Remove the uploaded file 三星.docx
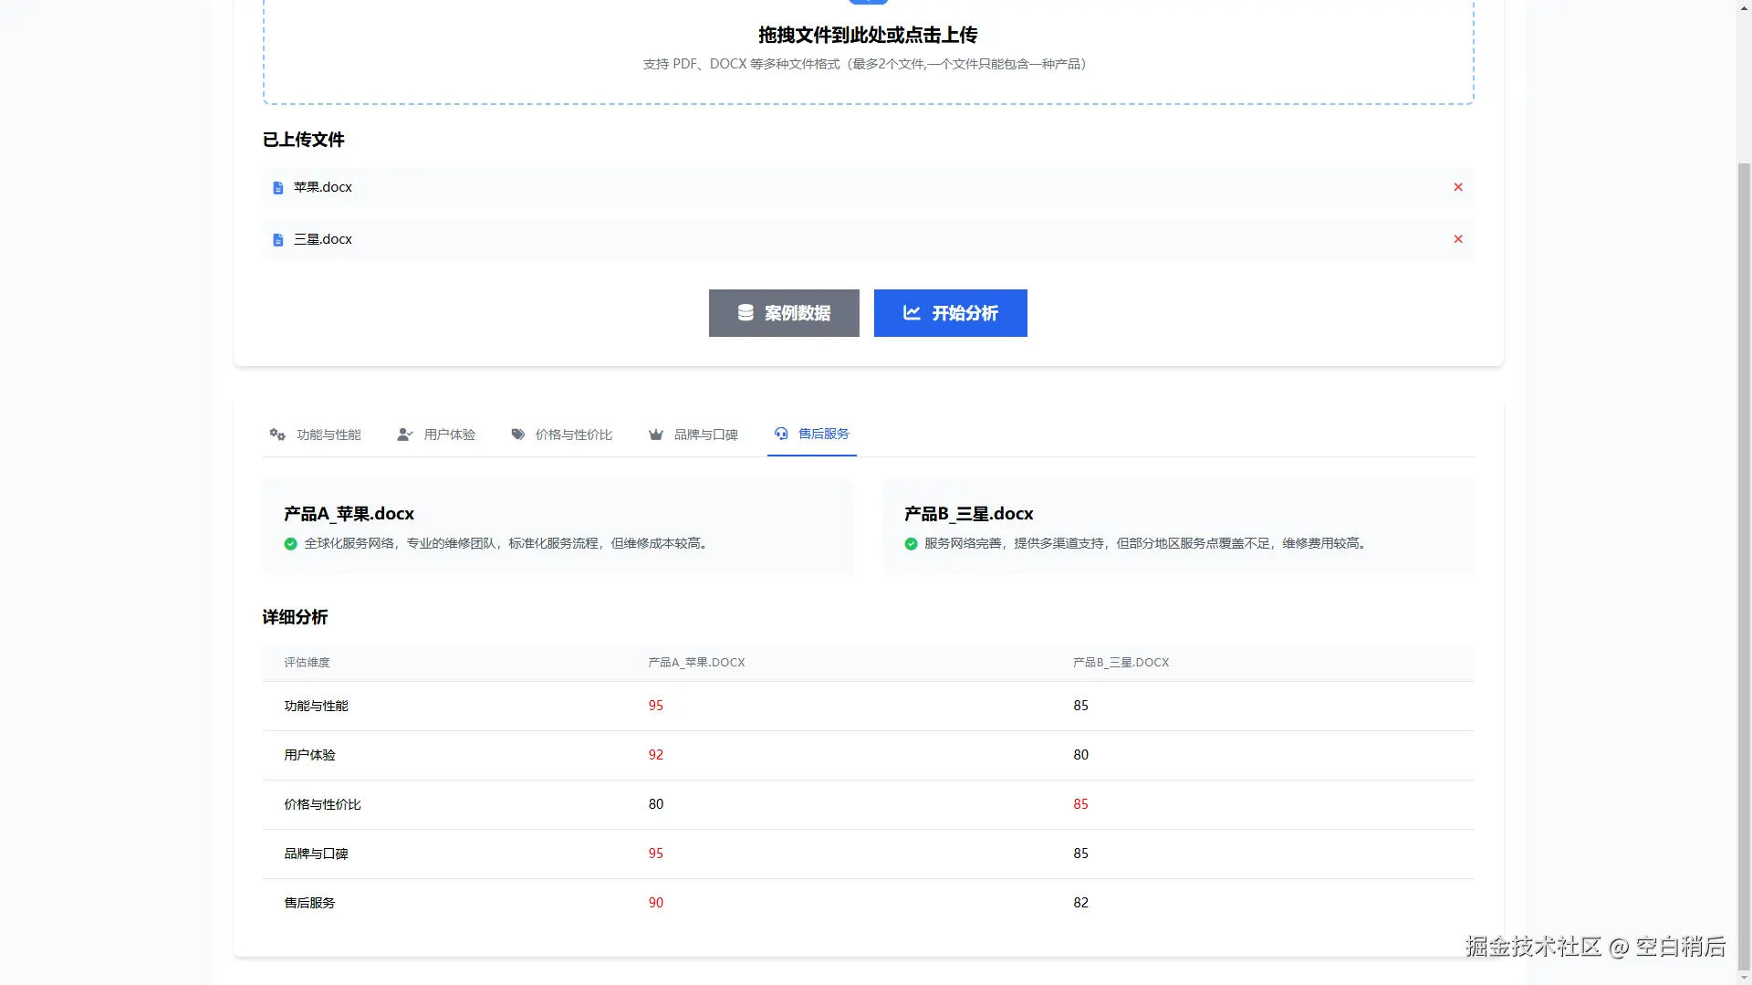The image size is (1752, 985). point(1457,239)
